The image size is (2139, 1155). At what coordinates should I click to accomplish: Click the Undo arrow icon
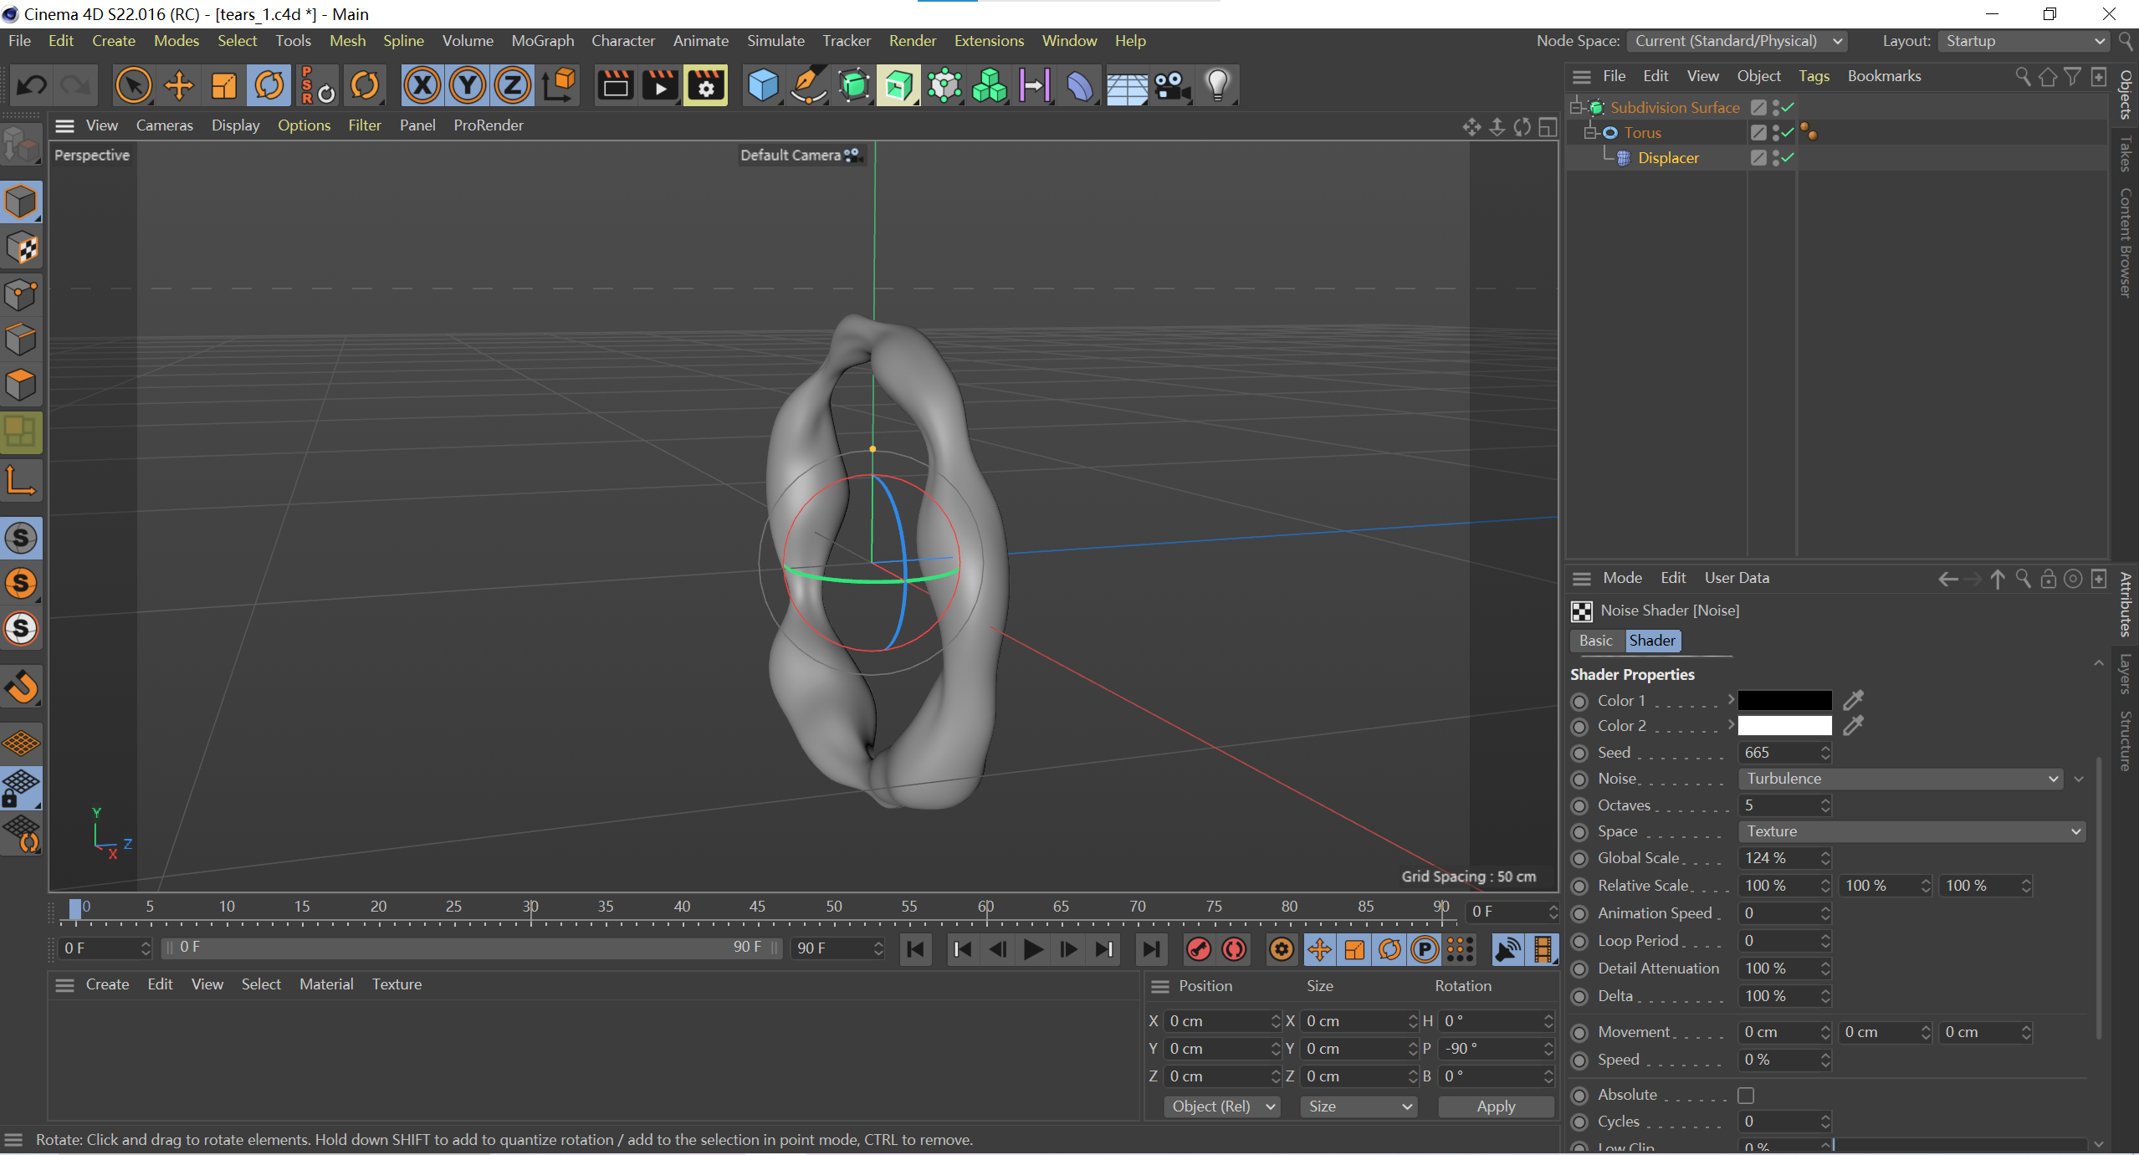point(32,85)
